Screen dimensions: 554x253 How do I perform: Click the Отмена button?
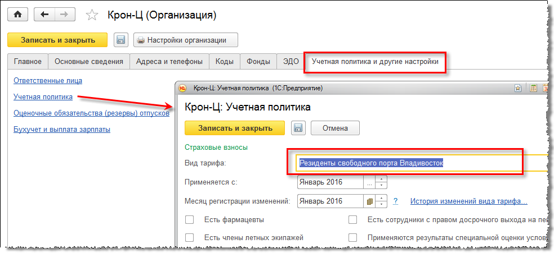(x=335, y=128)
